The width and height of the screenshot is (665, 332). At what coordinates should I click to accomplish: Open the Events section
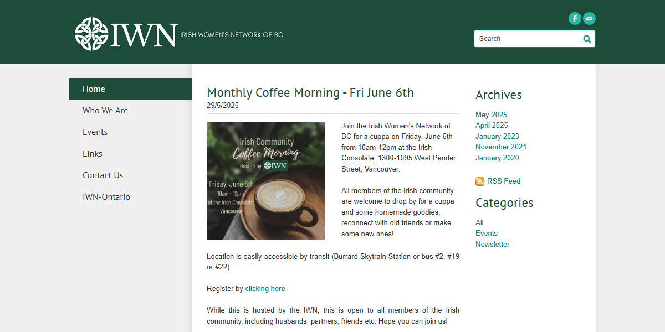(95, 132)
